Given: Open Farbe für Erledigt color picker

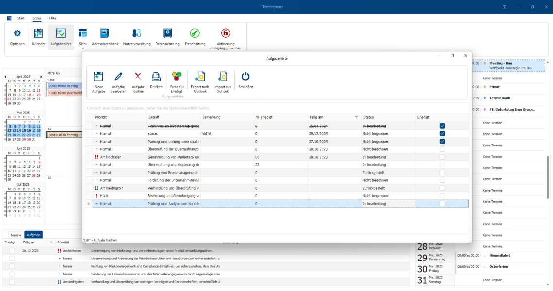Looking at the screenshot, I should [x=176, y=76].
